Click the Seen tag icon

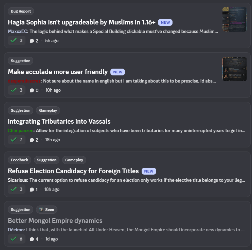click(41, 210)
